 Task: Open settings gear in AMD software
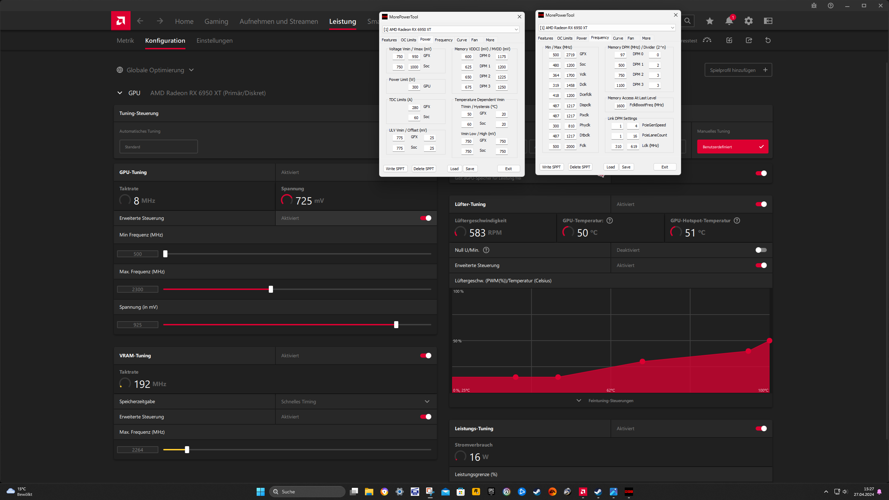click(748, 21)
